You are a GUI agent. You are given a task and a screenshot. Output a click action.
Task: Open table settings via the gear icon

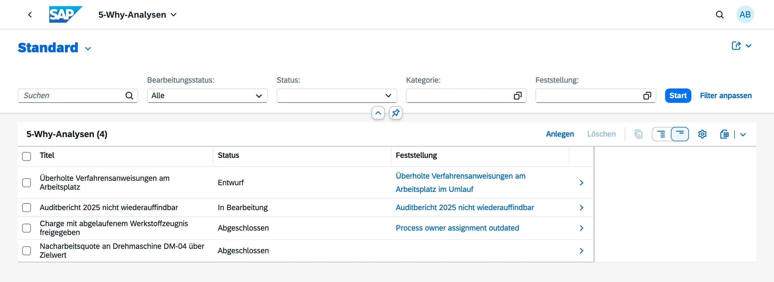pos(702,134)
